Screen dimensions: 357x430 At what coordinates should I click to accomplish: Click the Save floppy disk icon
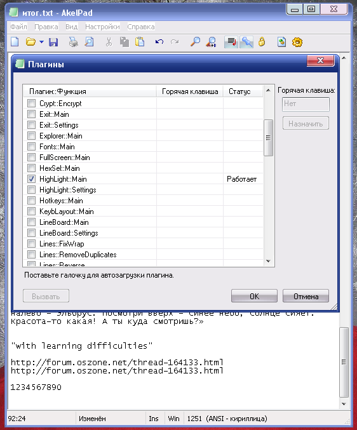pos(53,42)
